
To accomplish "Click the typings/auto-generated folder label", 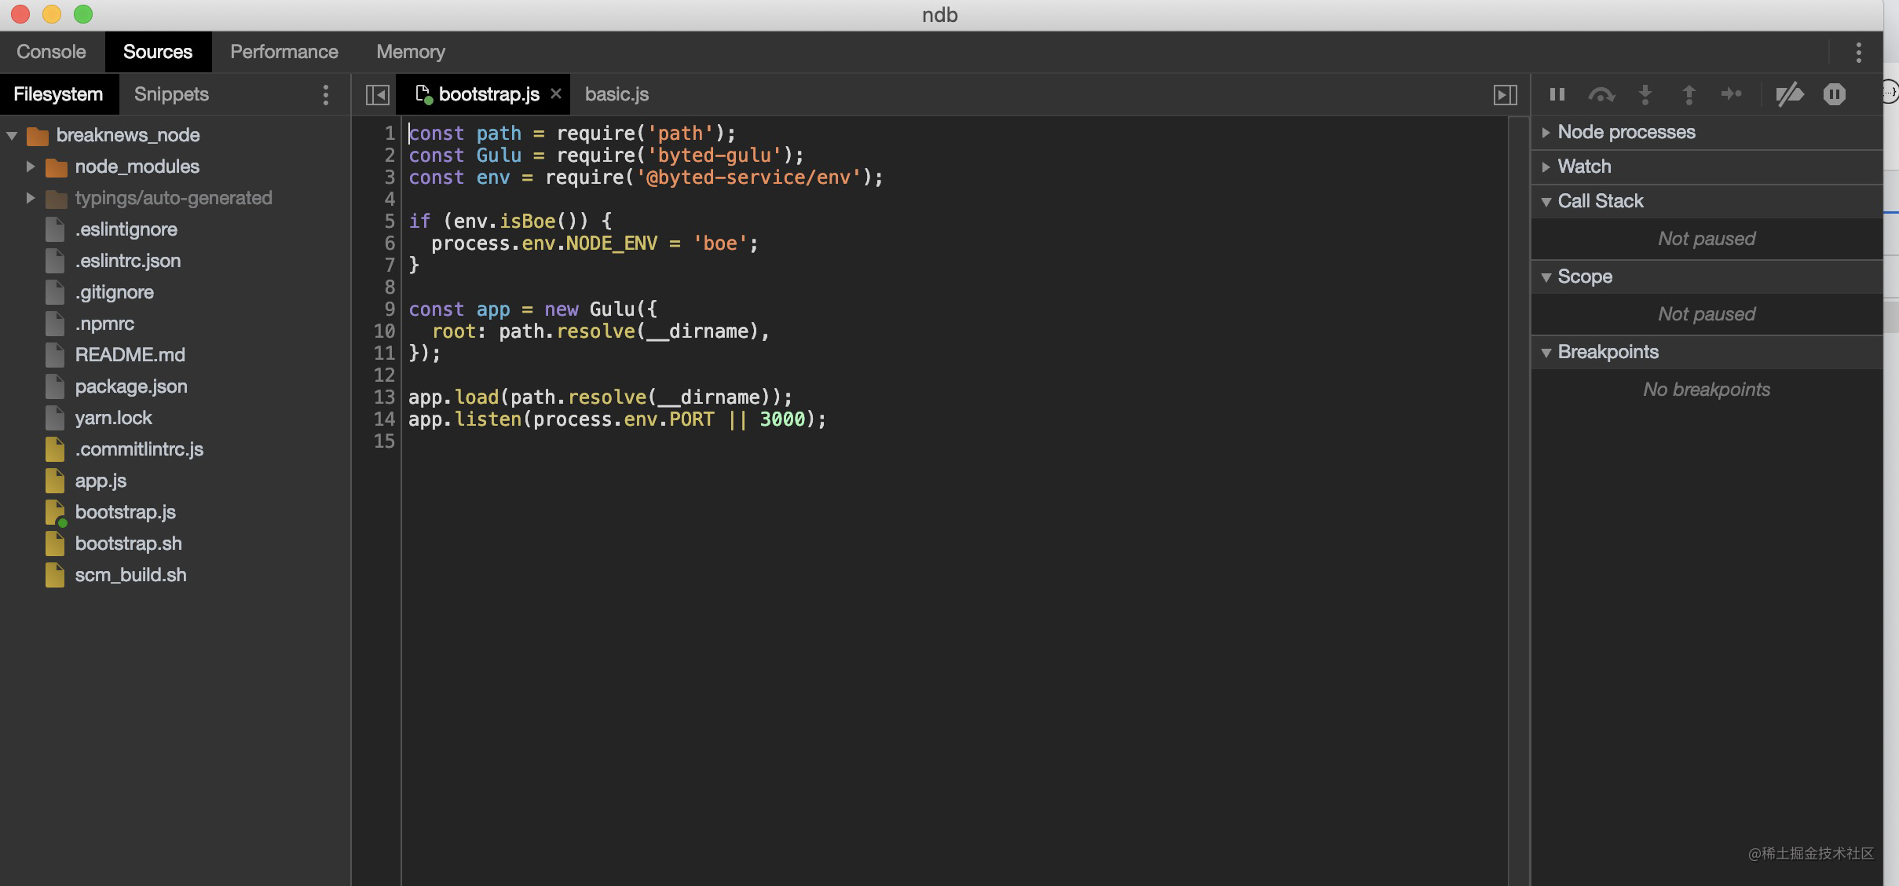I will (x=173, y=198).
